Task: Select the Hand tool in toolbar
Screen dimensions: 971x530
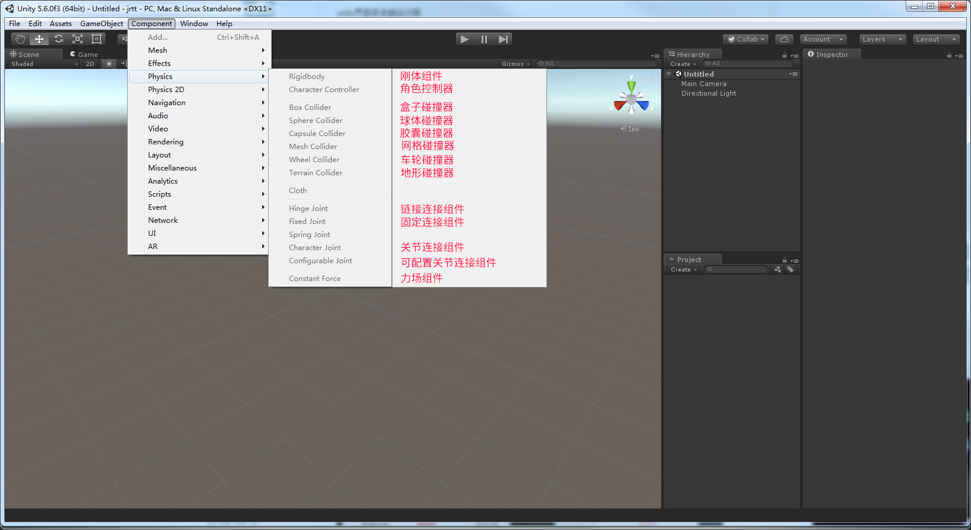Action: tap(20, 39)
